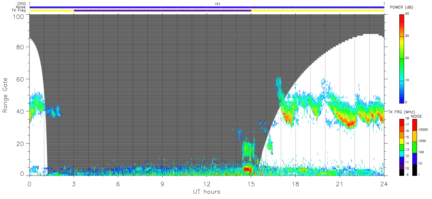This screenshot has width=432, height=199.
Task: Click the 40 tick on Range Gate axis
Action: click(21, 111)
